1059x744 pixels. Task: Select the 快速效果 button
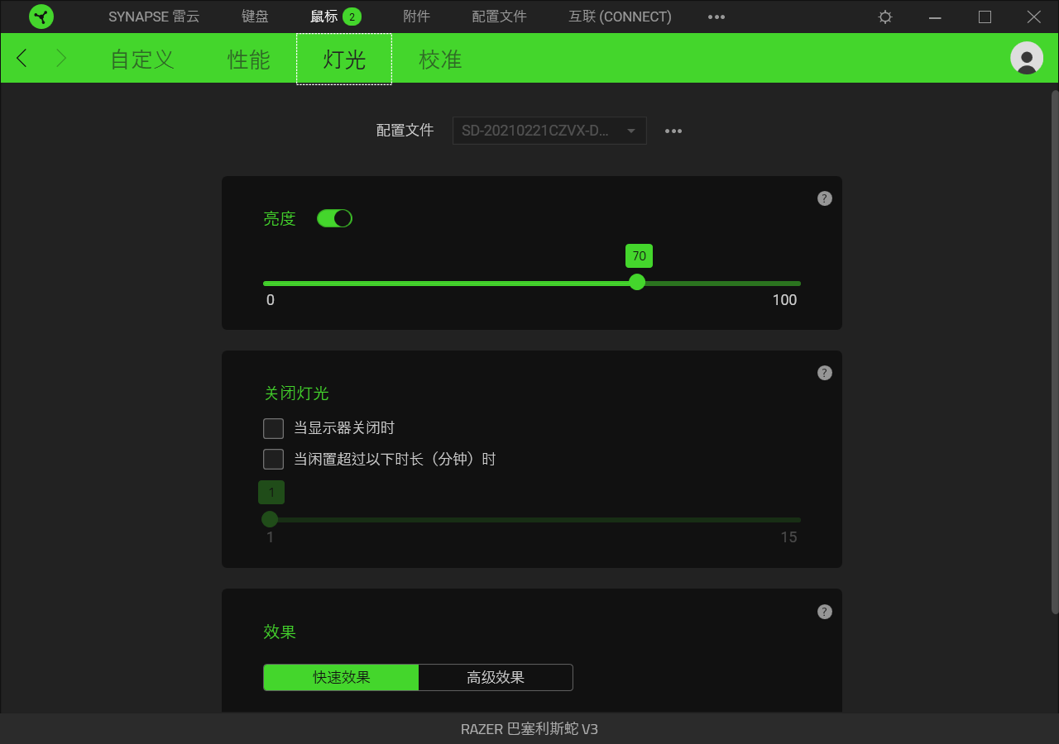(341, 677)
